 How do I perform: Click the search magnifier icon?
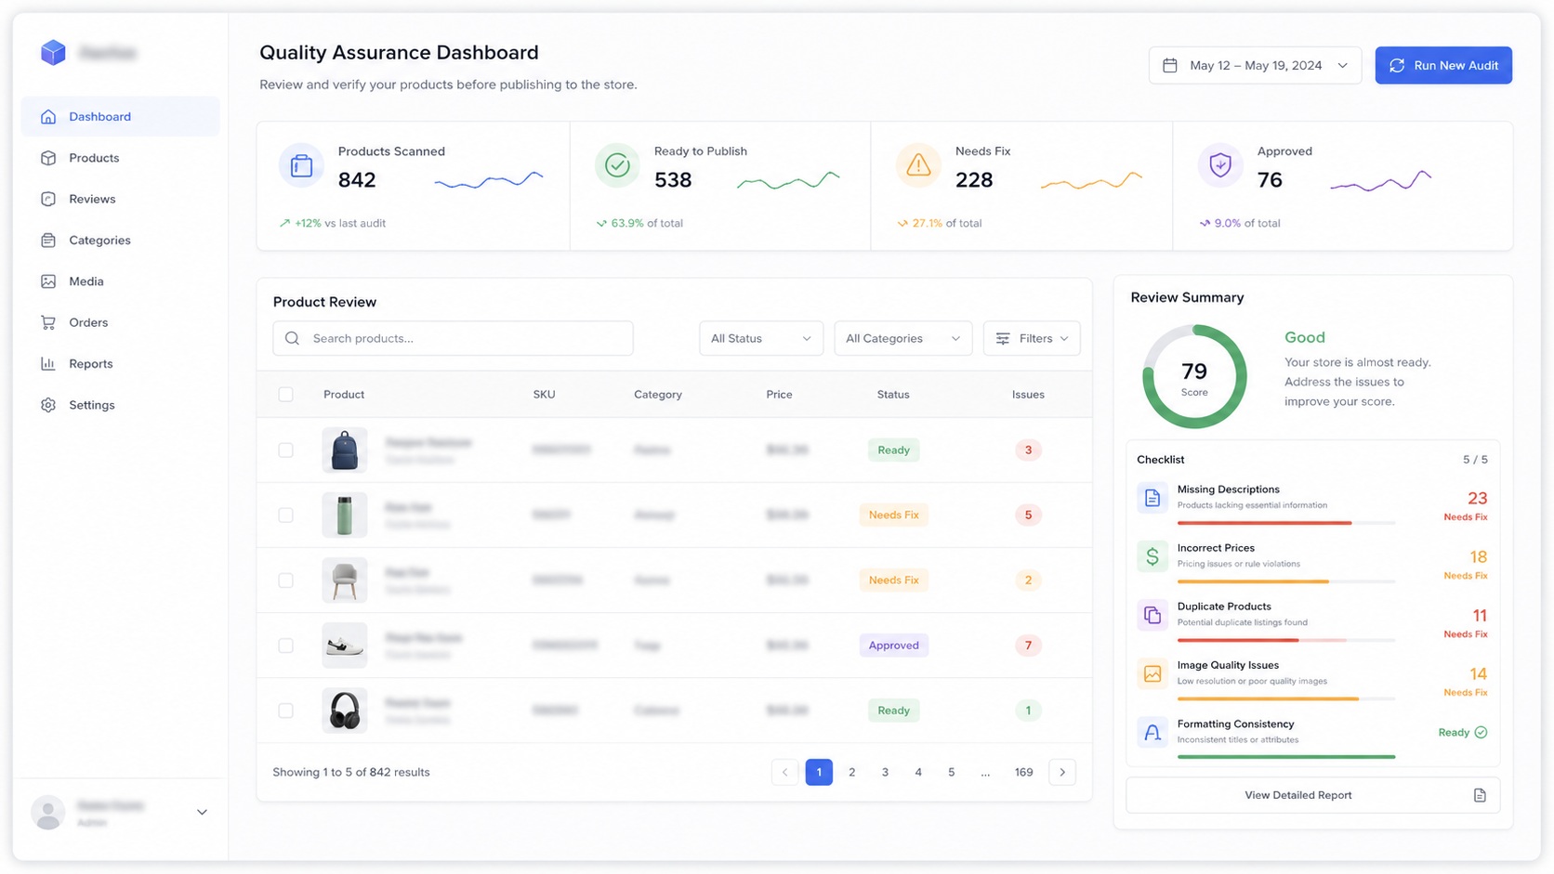click(293, 338)
